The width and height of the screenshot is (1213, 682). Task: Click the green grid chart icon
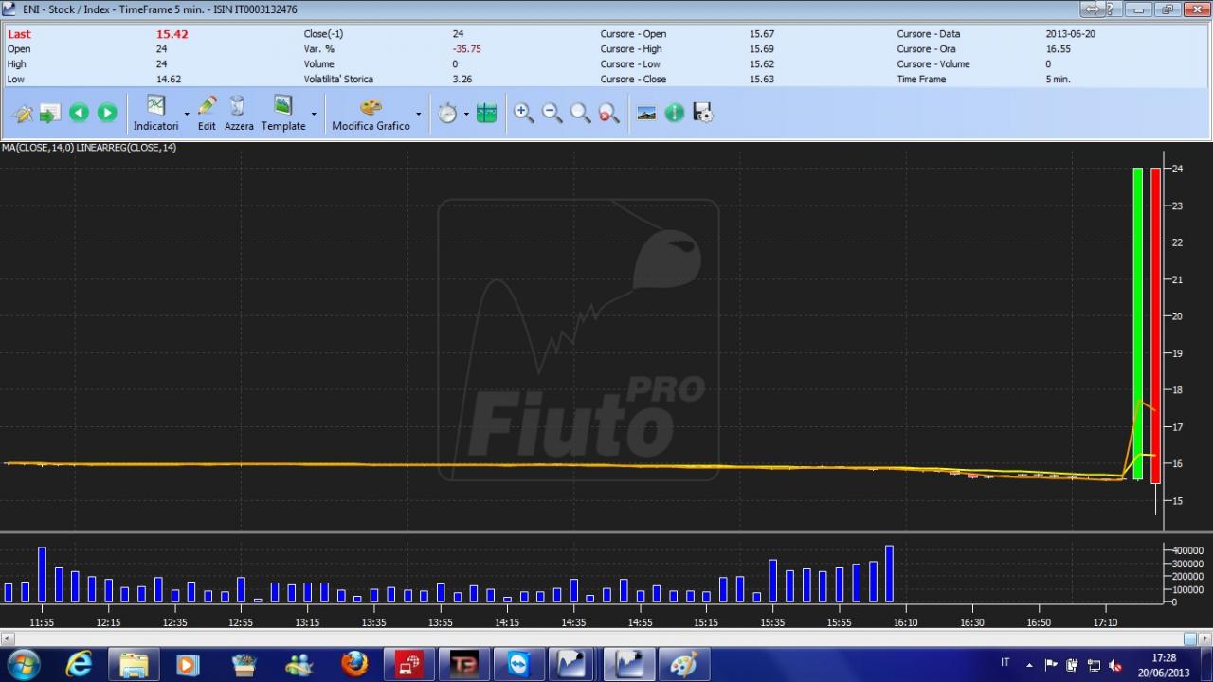pyautogui.click(x=486, y=113)
